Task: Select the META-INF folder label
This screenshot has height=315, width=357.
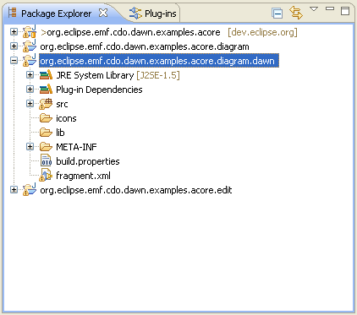Action: [x=76, y=147]
